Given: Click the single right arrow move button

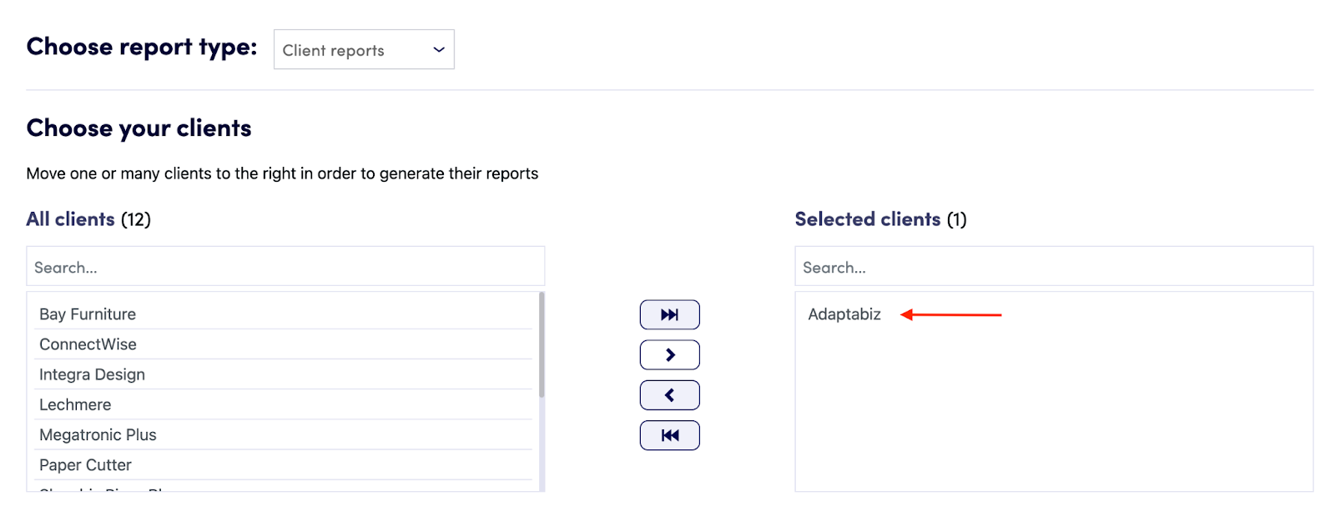Looking at the screenshot, I should click(669, 354).
